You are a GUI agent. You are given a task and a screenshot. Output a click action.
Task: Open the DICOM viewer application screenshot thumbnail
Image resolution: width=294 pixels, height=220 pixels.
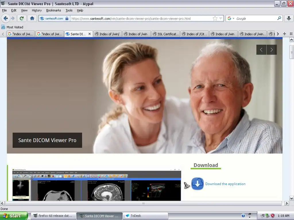coord(96,185)
